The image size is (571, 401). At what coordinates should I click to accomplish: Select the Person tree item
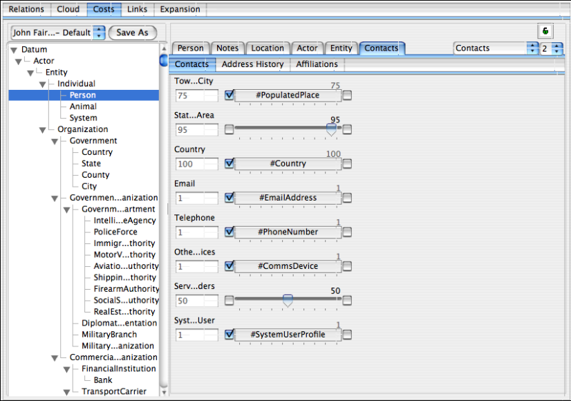click(x=84, y=95)
